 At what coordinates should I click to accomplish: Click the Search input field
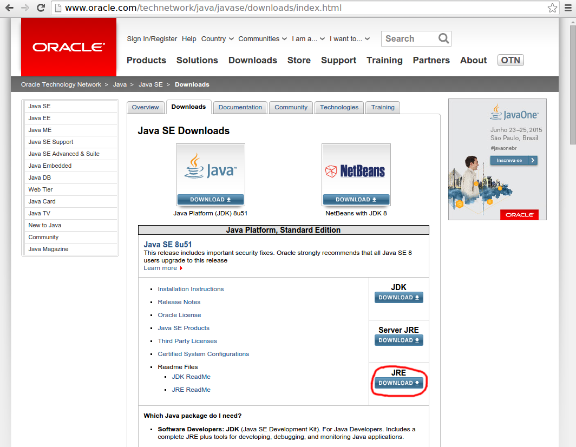tap(409, 38)
